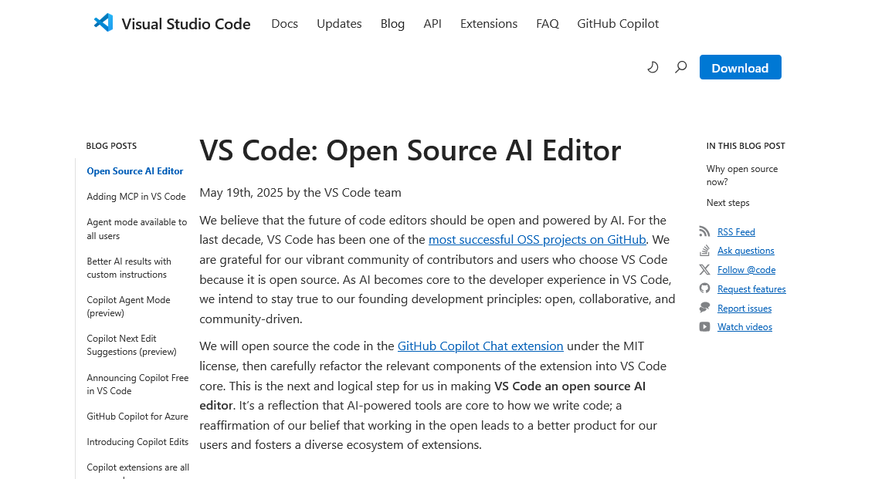
Task: Click the Stack Overflow Ask questions icon
Action: (704, 251)
